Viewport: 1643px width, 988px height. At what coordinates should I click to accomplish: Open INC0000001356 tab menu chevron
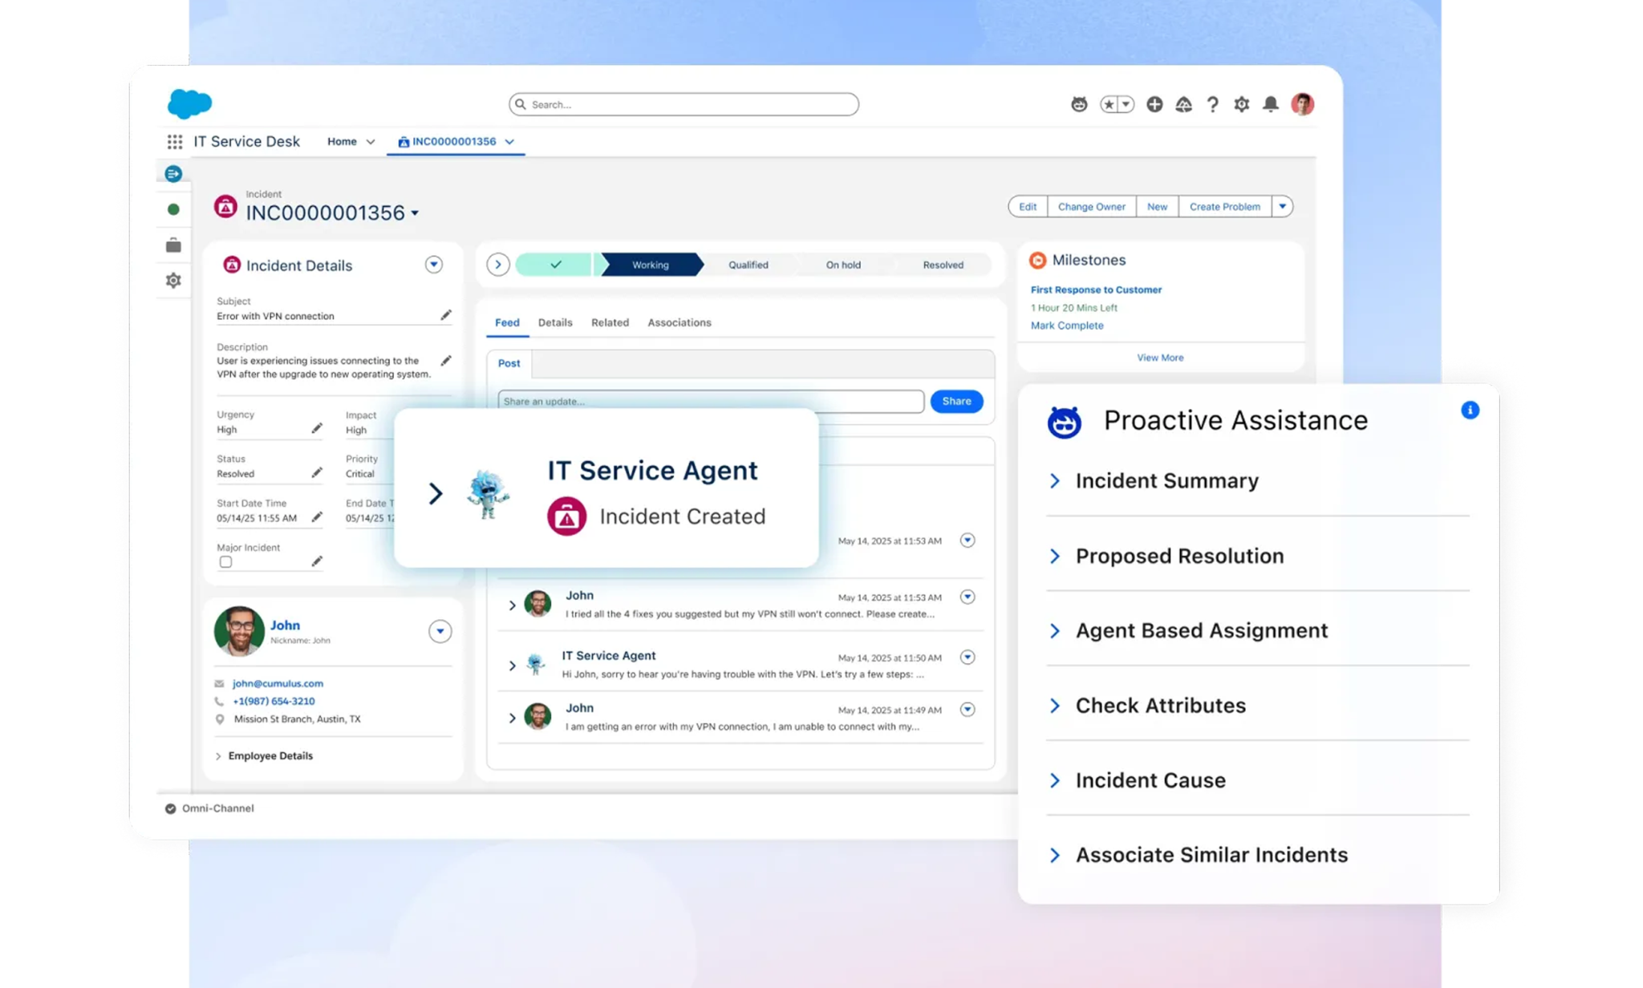(509, 142)
